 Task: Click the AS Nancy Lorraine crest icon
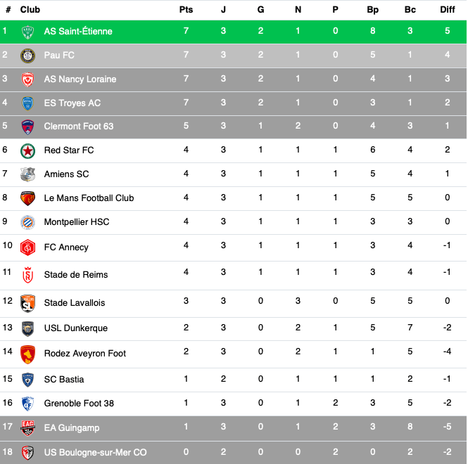coord(27,79)
